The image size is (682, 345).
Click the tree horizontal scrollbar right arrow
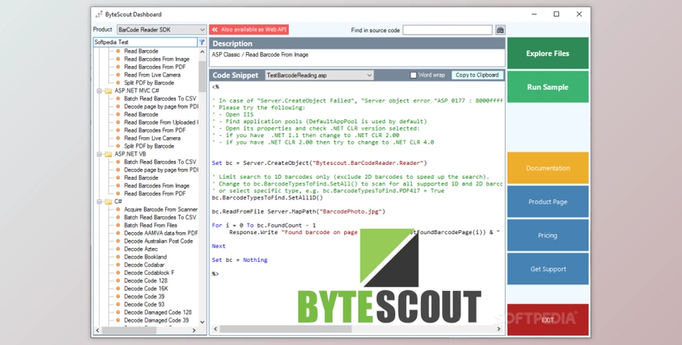[194, 330]
